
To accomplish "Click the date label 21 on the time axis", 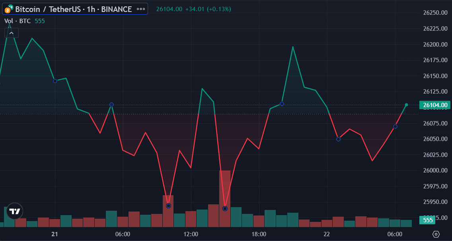I will pos(55,234).
